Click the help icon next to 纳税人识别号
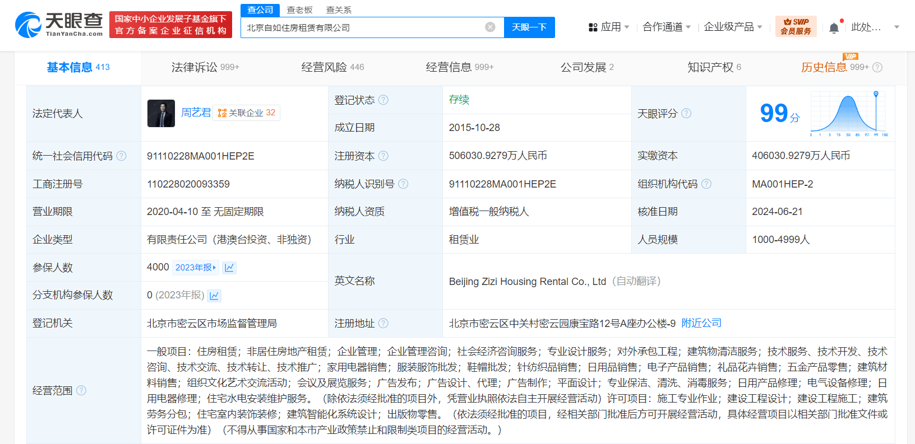The height and width of the screenshot is (444, 915). 403,184
